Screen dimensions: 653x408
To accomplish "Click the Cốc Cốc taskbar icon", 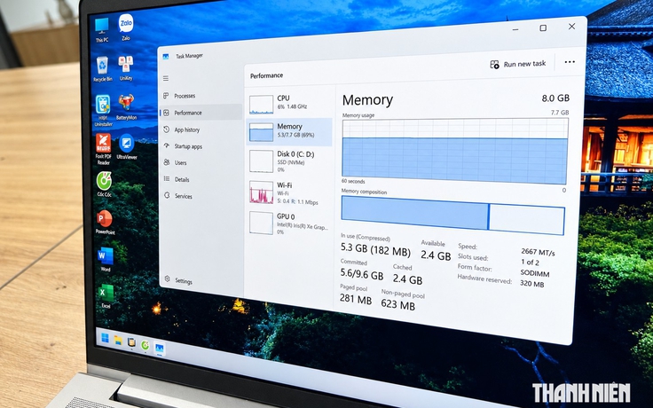I will click(x=145, y=345).
